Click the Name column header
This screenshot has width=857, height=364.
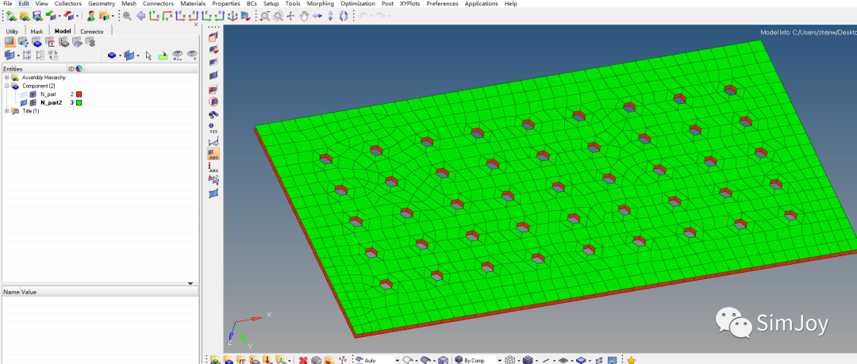pyautogui.click(x=11, y=292)
